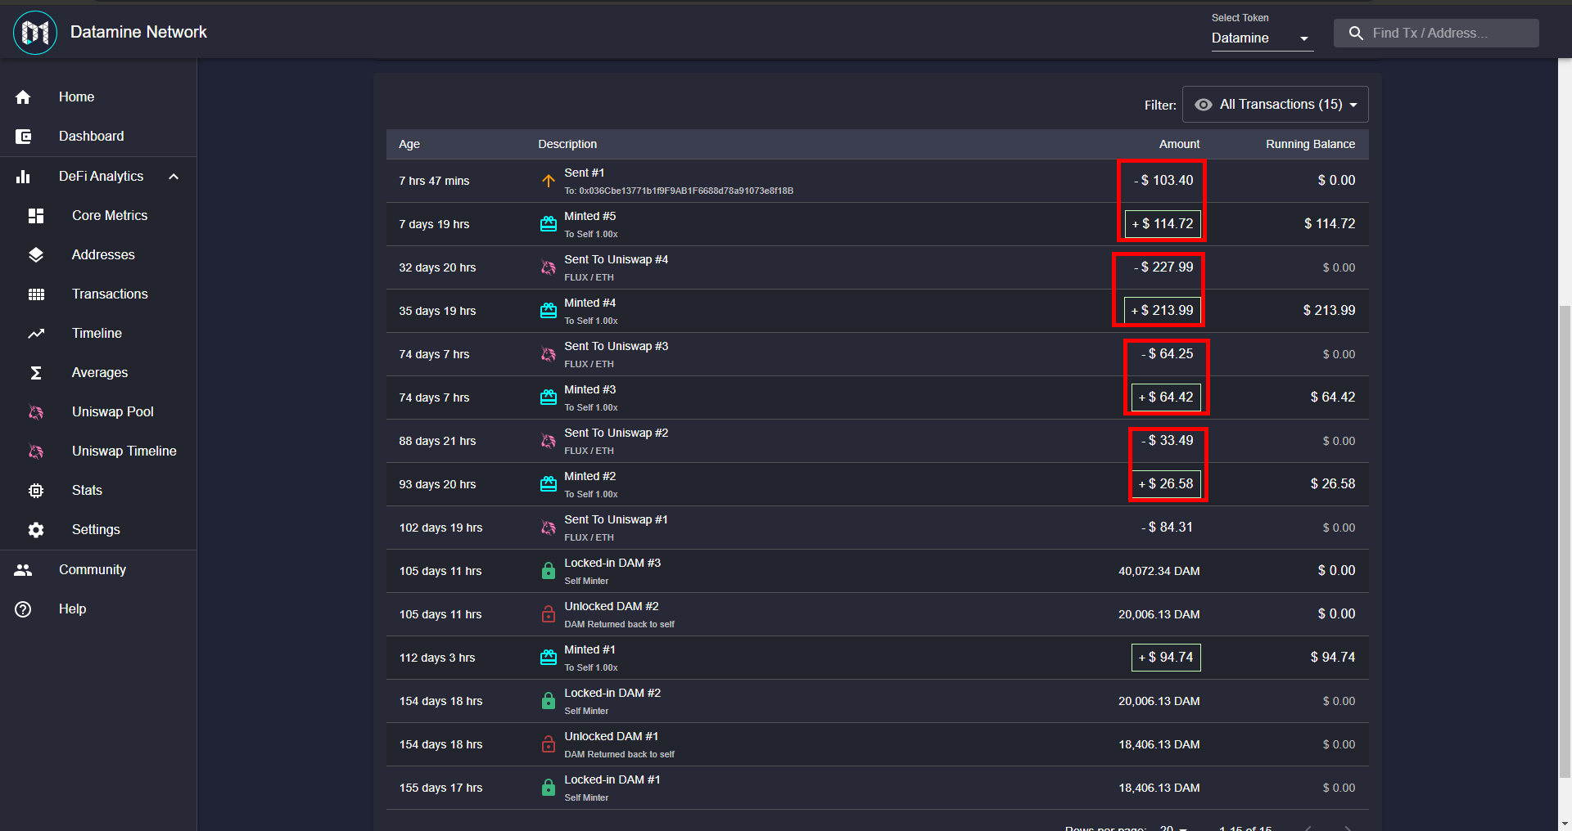Click the mint icon beside Minted #4
Viewport: 1572px width, 831px height.
point(549,311)
